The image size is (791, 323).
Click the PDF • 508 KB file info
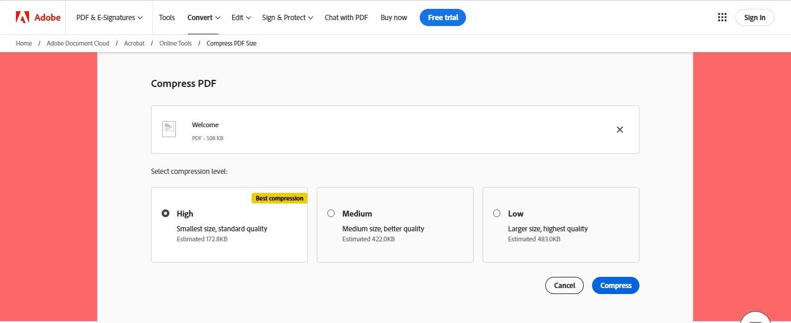click(208, 138)
